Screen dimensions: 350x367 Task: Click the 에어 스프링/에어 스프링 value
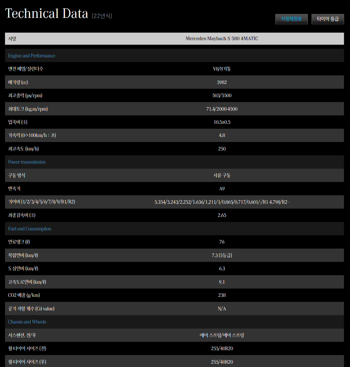point(222,335)
